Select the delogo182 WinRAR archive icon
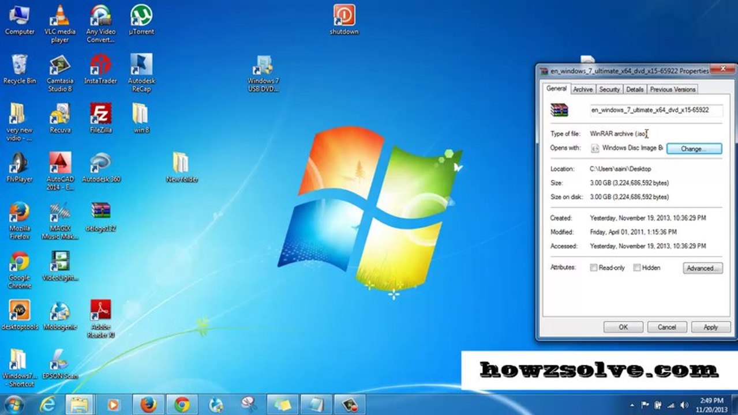The width and height of the screenshot is (738, 415). point(100,216)
